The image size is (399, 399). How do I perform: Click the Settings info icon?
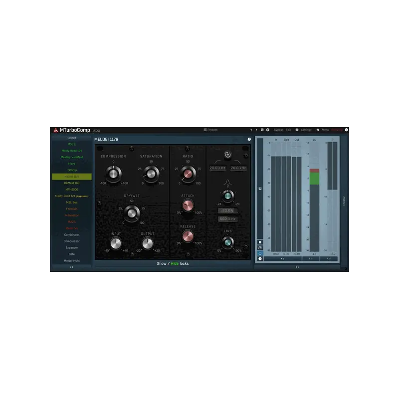tap(297, 130)
